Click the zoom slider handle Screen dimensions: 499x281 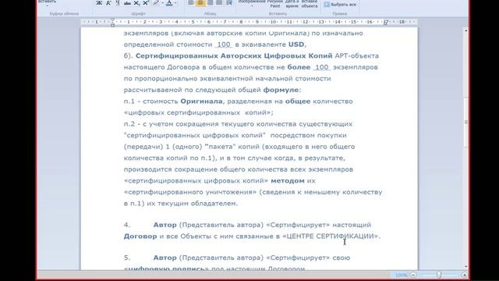(x=439, y=275)
